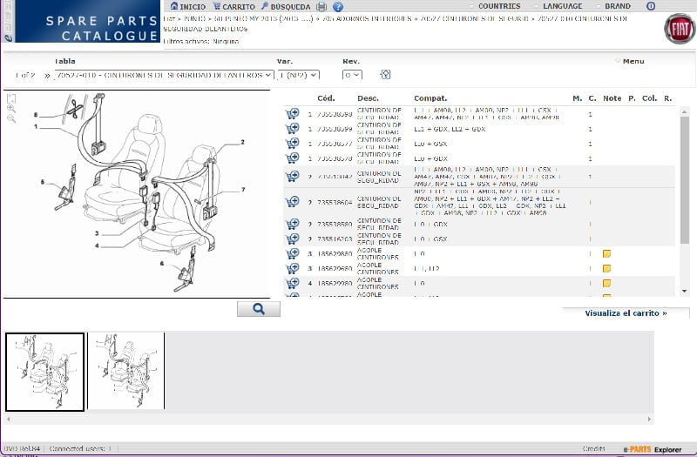Select first diagram thumbnail
Viewport: 697px width, 457px height.
coord(45,372)
